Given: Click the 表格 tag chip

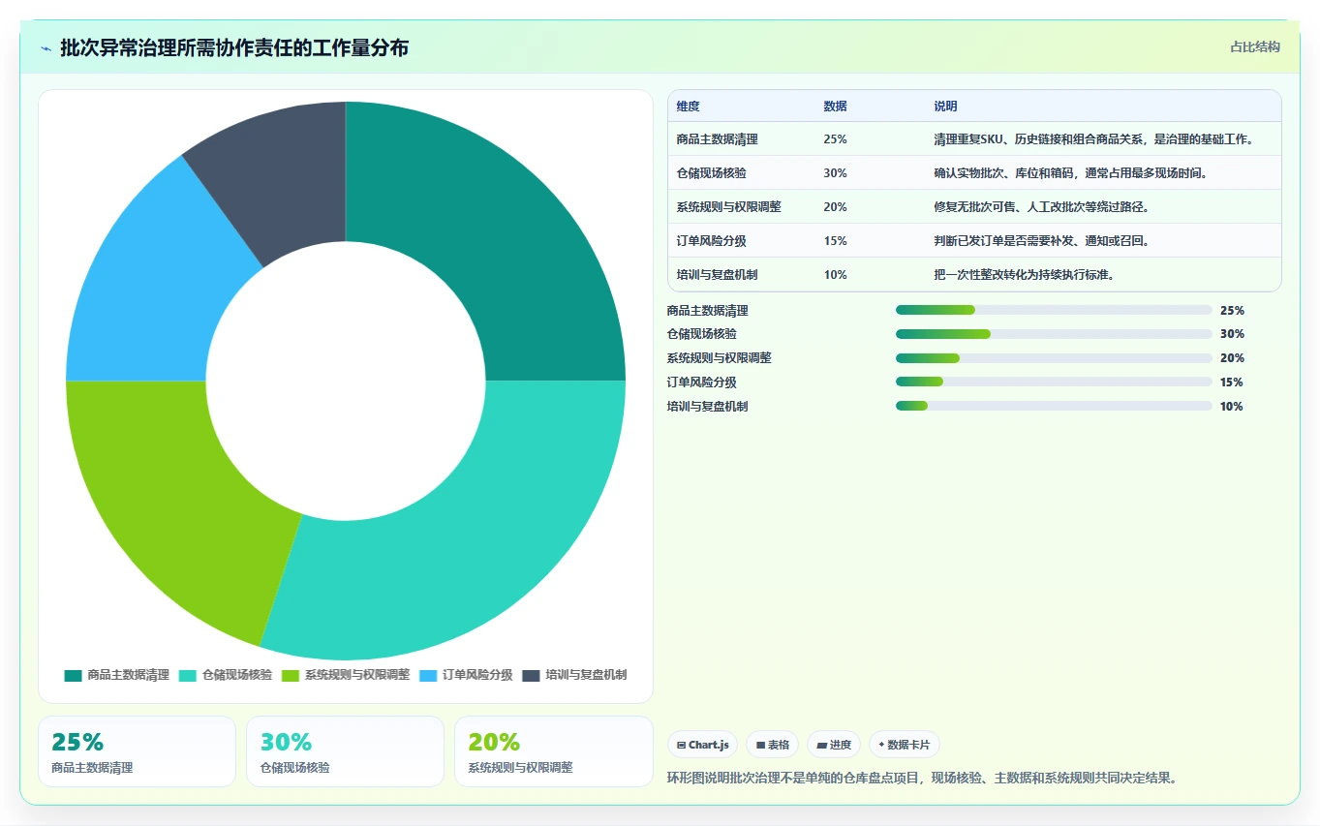Looking at the screenshot, I should point(772,745).
